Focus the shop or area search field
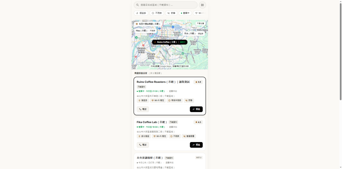Image resolution: width=342 pixels, height=169 pixels. point(166,5)
